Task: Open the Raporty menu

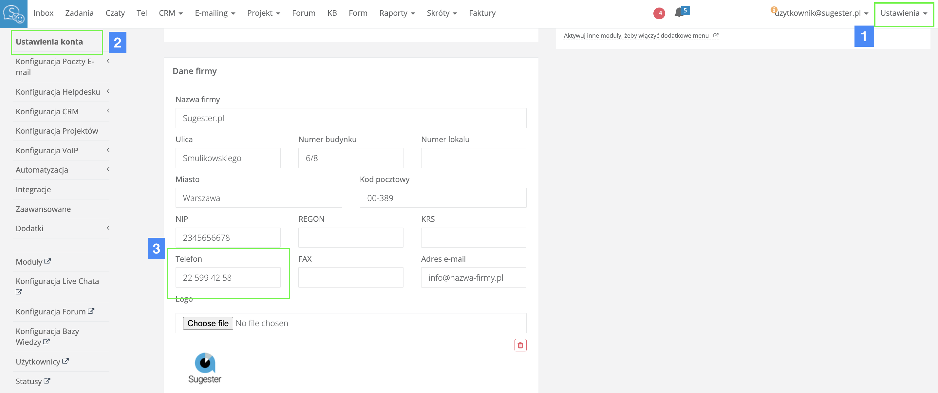Action: (397, 13)
